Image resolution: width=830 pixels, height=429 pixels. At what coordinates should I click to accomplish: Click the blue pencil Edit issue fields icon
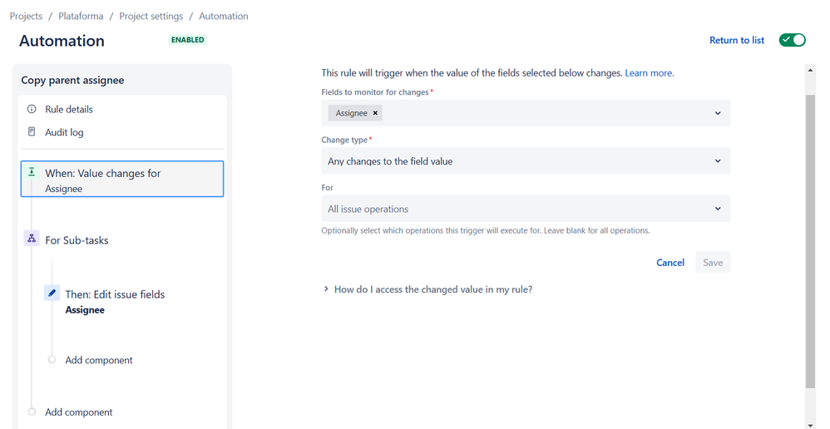point(52,293)
